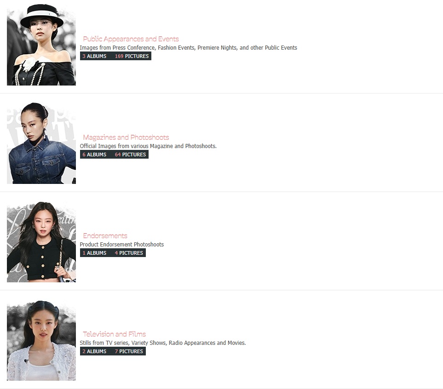The height and width of the screenshot is (389, 443).
Task: Click the Magazines thumbnail with denim jacket
Action: (x=41, y=143)
